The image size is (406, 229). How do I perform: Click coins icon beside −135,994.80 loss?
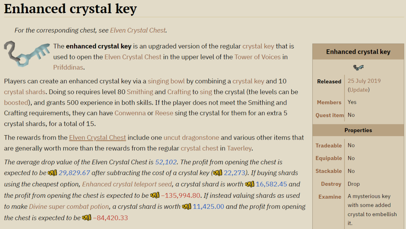click(x=155, y=195)
